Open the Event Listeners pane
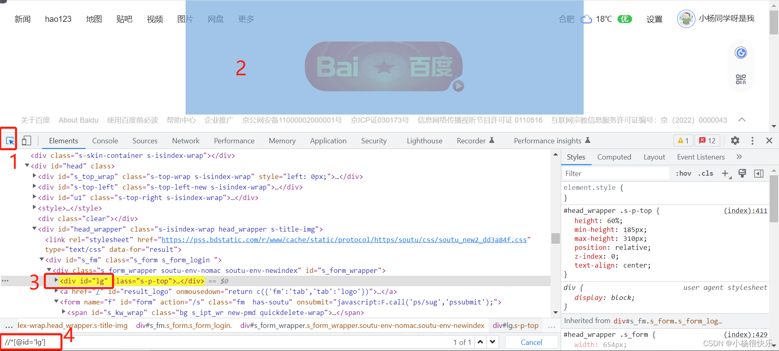The image size is (779, 351). (x=701, y=157)
